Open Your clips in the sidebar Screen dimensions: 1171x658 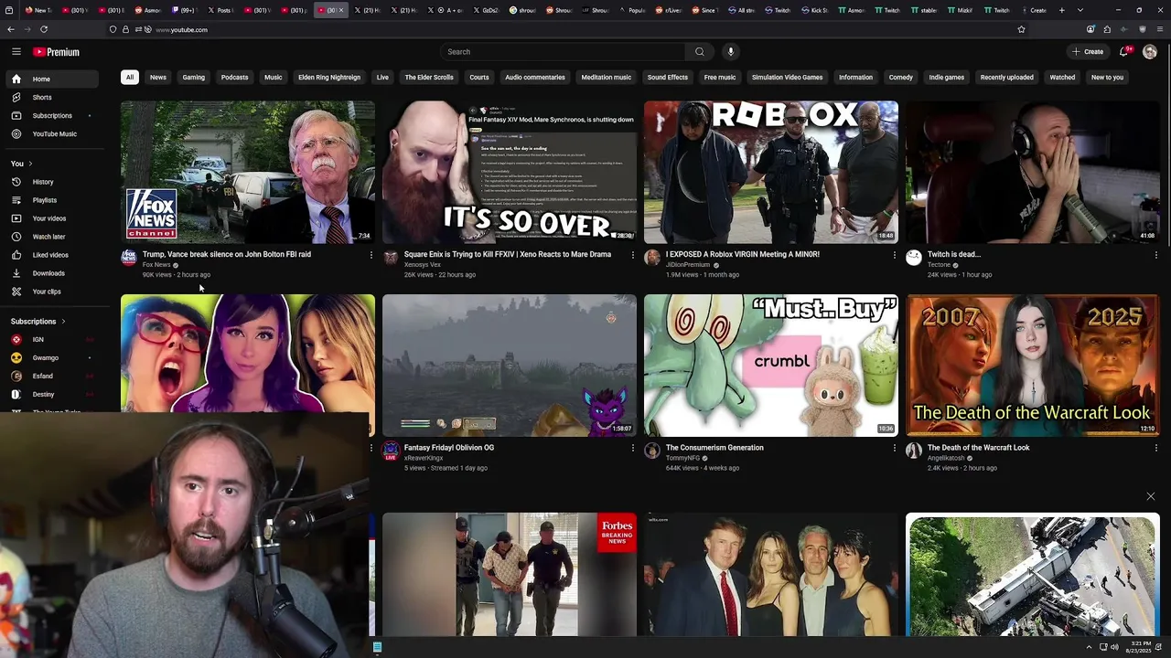pyautogui.click(x=53, y=292)
